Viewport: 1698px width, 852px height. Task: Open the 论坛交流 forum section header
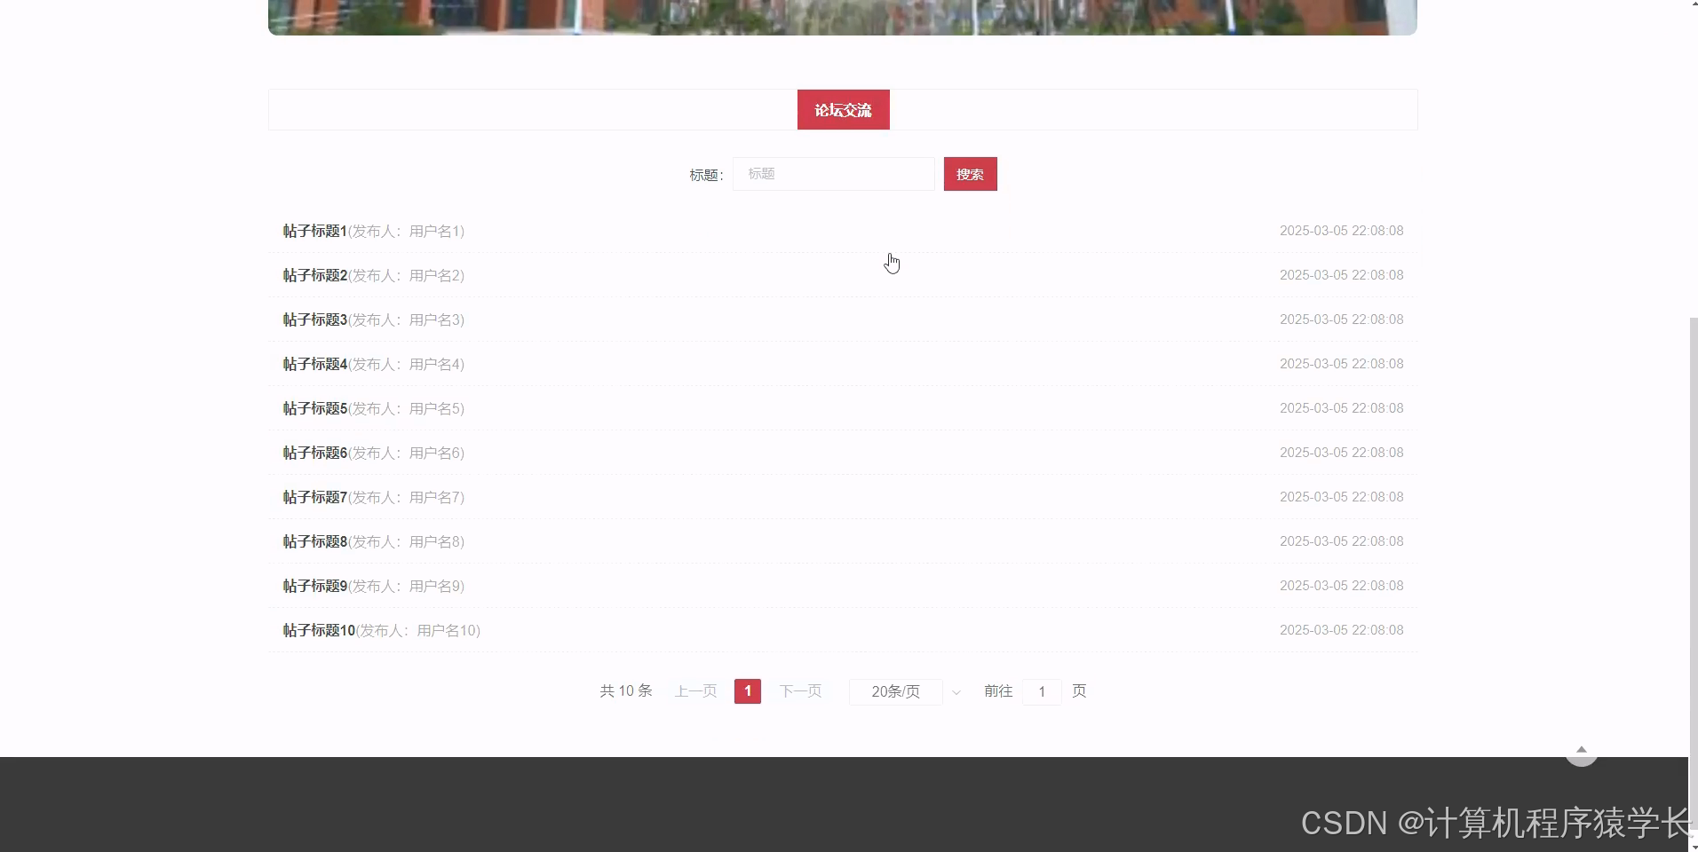pyautogui.click(x=842, y=109)
